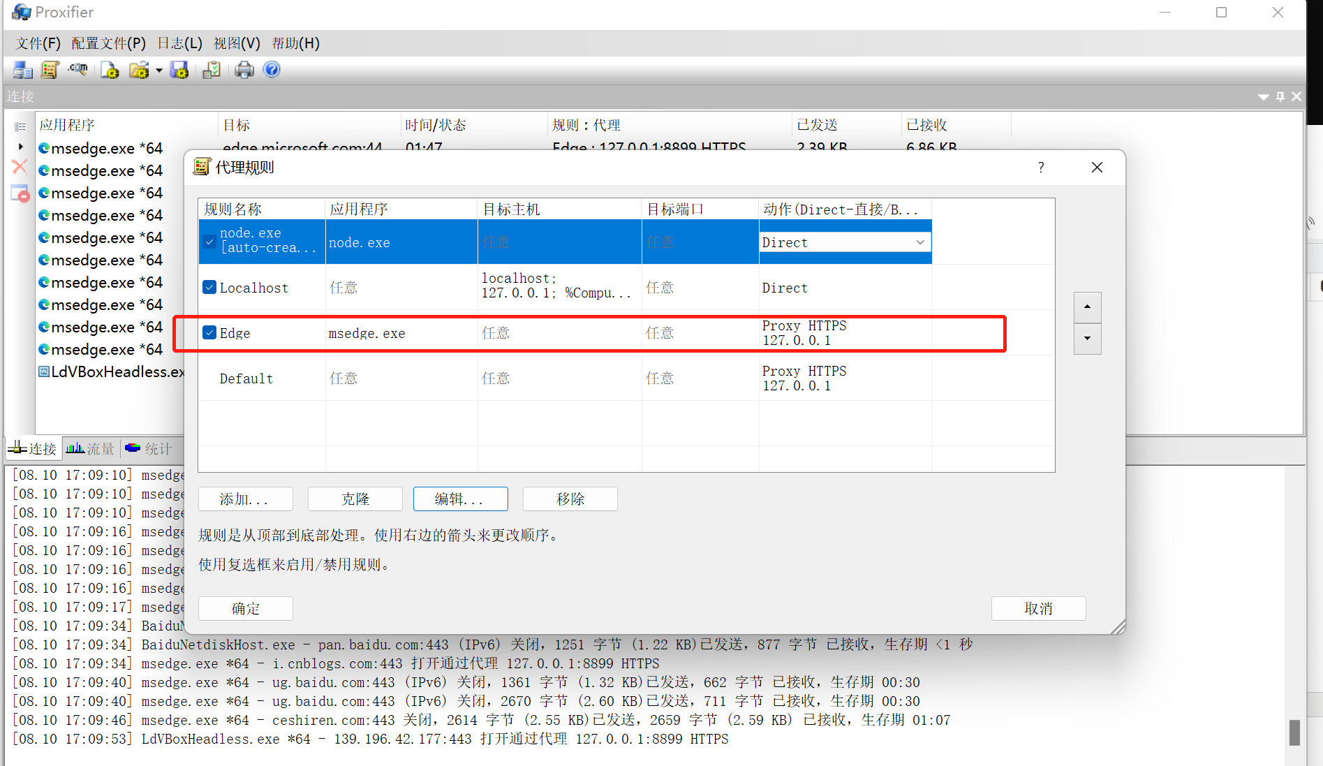Screen dimensions: 1323x766
Task: Expand the open-profile toolbar dropdown arrow
Action: pos(159,71)
